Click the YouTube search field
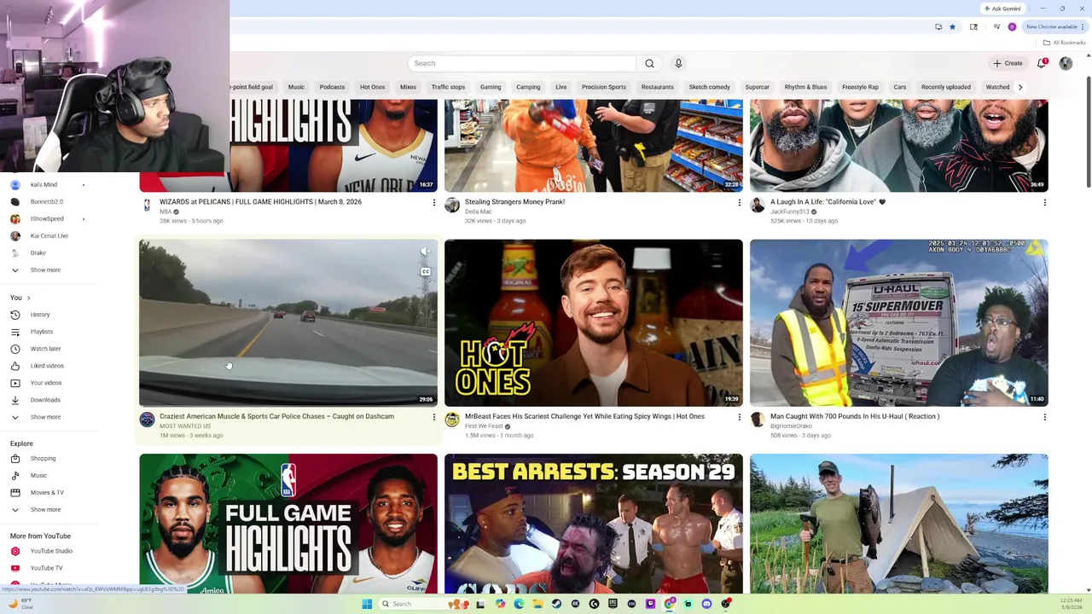Viewport: 1092px width, 614px height. 522,63
